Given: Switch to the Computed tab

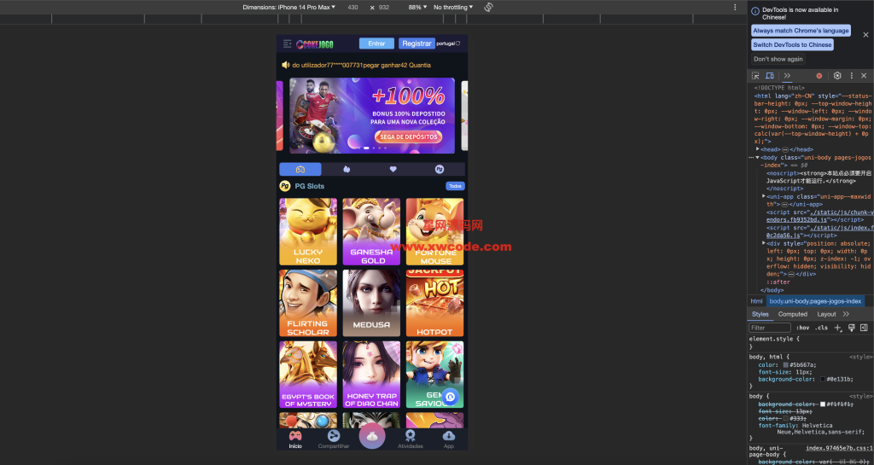Looking at the screenshot, I should pos(792,314).
